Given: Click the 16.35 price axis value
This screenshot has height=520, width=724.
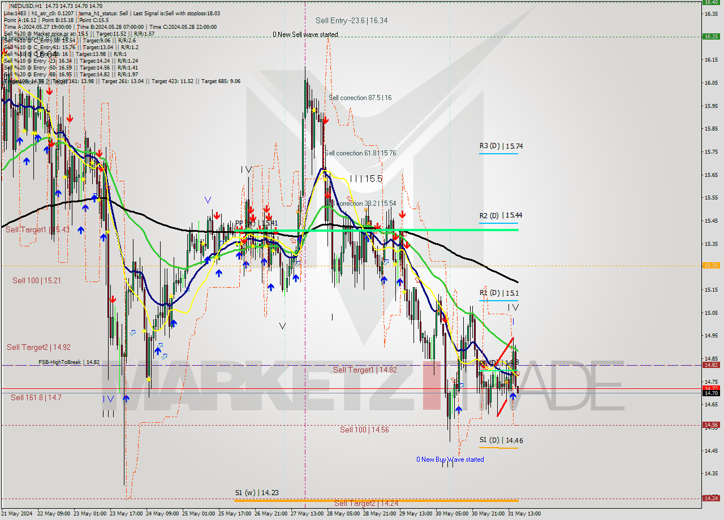Looking at the screenshot, I should (x=711, y=14).
